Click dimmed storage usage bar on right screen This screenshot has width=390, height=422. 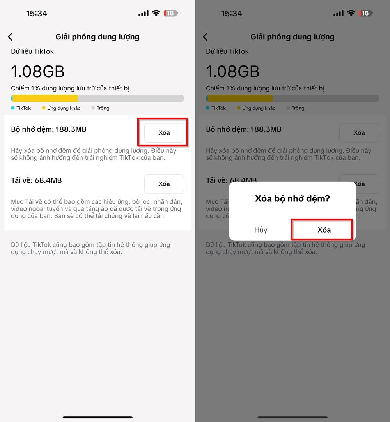click(x=292, y=98)
